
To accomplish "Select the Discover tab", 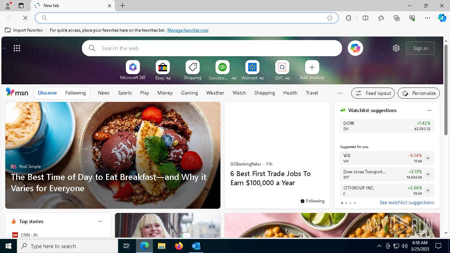I will pos(47,93).
